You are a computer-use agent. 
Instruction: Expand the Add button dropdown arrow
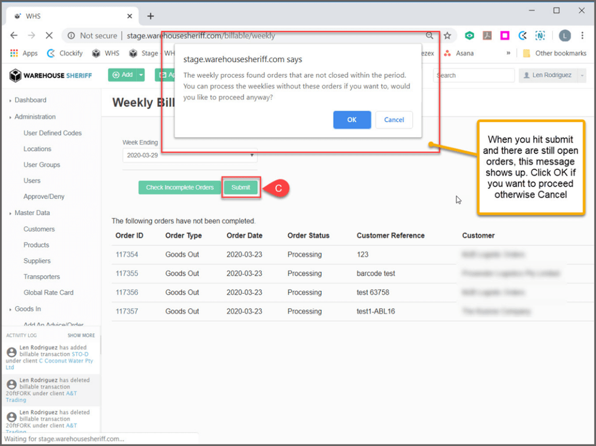pyautogui.click(x=140, y=75)
